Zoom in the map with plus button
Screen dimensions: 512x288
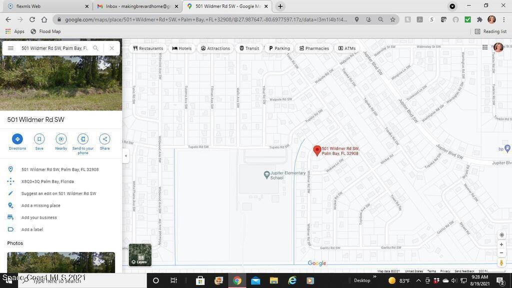(501, 244)
